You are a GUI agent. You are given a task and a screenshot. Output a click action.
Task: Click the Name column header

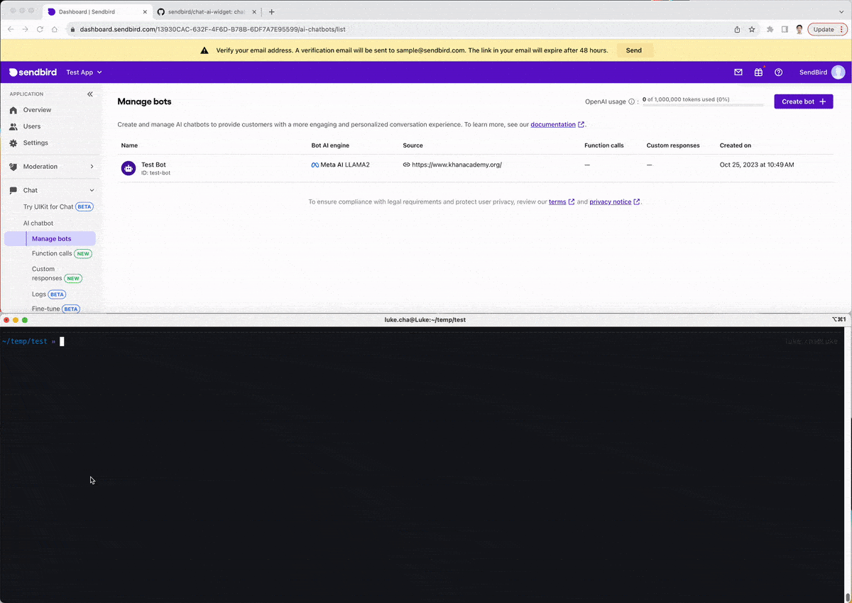pyautogui.click(x=129, y=145)
